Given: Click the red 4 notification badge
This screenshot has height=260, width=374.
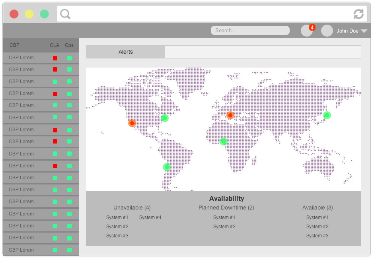Looking at the screenshot, I should (312, 27).
